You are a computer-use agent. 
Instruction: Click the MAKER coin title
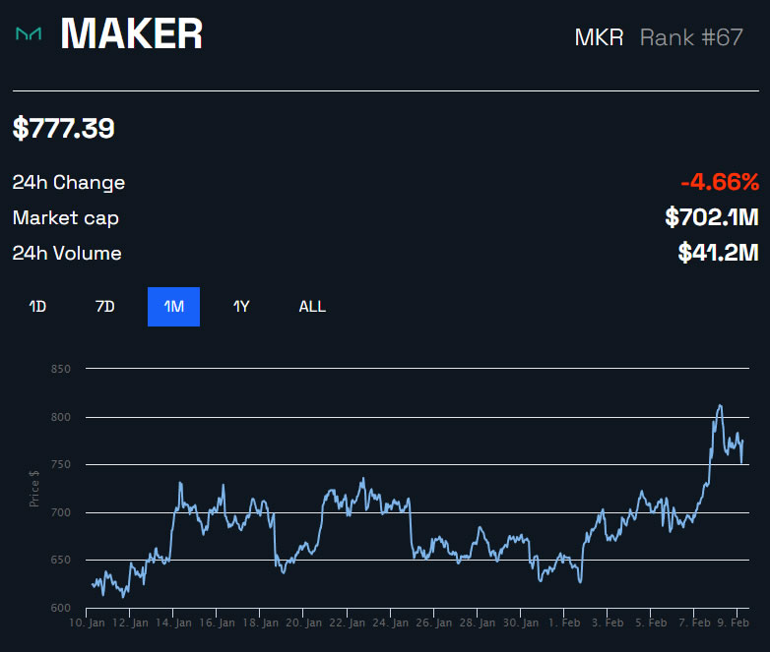pyautogui.click(x=131, y=34)
